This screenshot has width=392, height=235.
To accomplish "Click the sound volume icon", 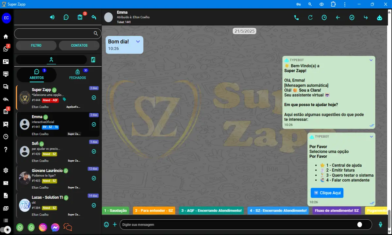I will (x=52, y=17).
